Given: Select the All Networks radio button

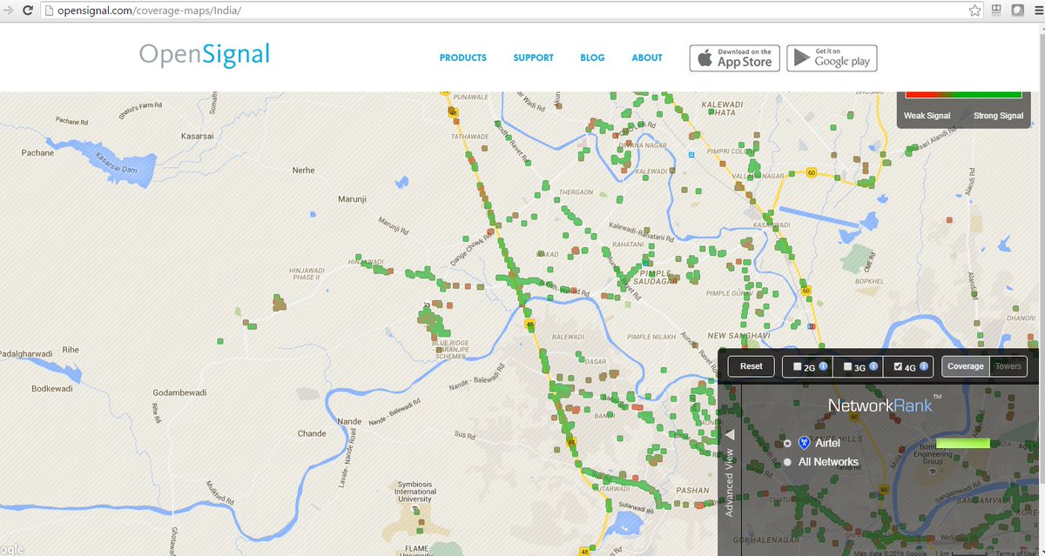Looking at the screenshot, I should coord(788,462).
